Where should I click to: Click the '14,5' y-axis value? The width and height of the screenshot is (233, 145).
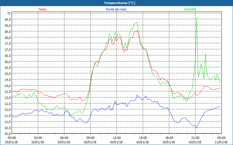coord(8,80)
